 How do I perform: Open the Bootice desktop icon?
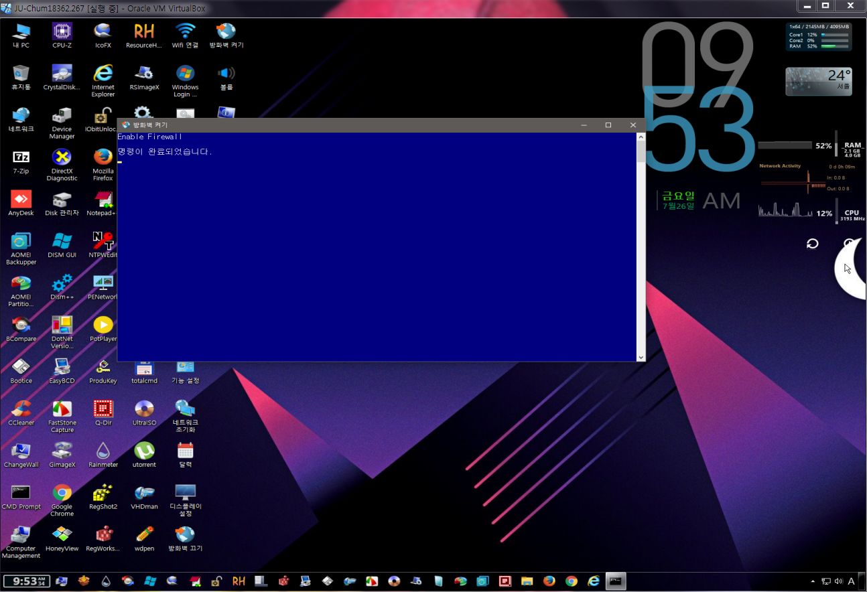click(x=21, y=370)
